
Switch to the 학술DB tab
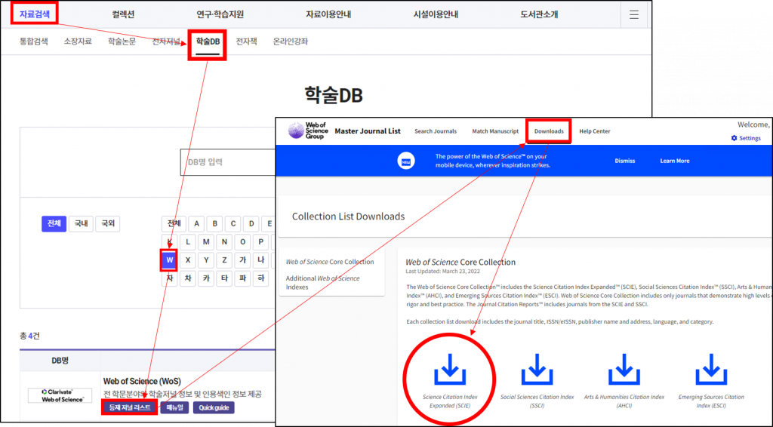207,41
